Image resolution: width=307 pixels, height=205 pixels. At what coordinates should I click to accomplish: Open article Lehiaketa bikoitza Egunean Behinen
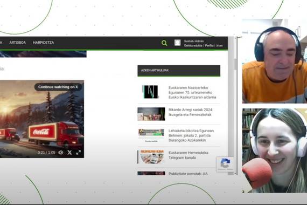click(x=191, y=135)
